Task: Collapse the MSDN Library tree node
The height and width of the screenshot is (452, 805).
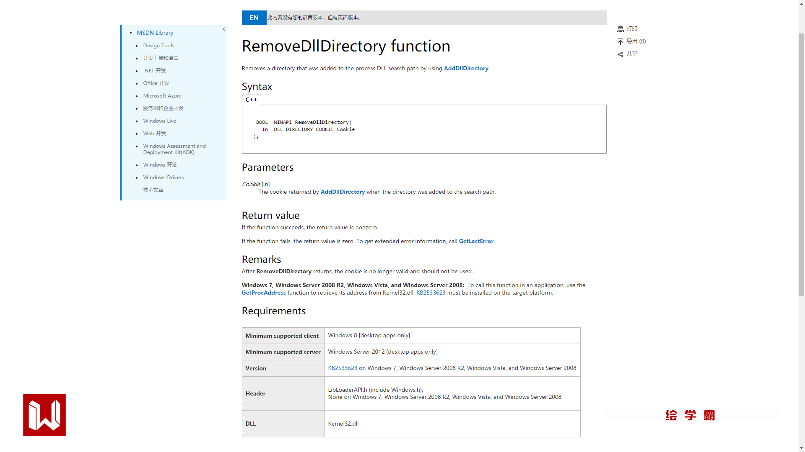Action: [131, 33]
